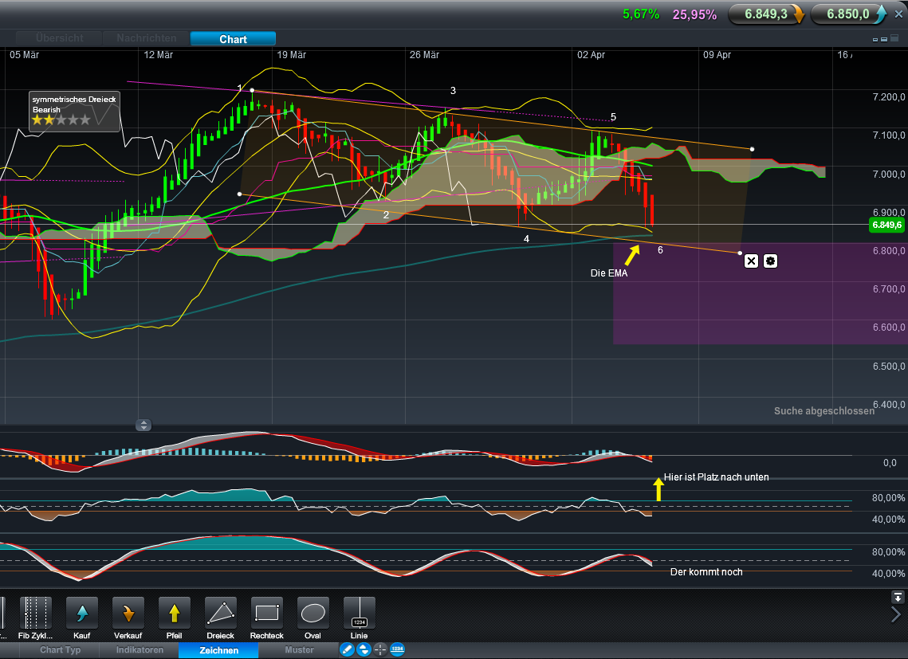Click the 7.200,0 price axis label
The image size is (908, 659).
pyautogui.click(x=888, y=96)
